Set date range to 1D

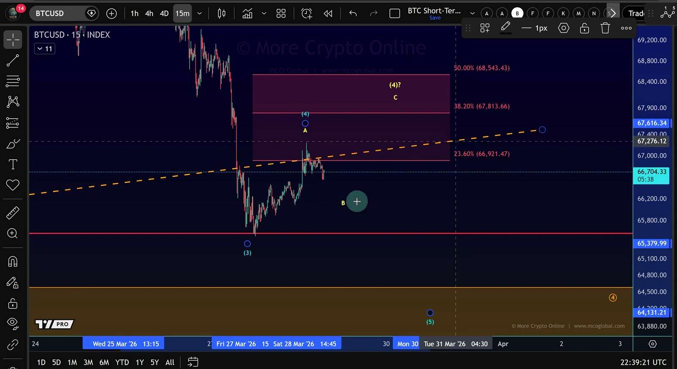pyautogui.click(x=41, y=362)
